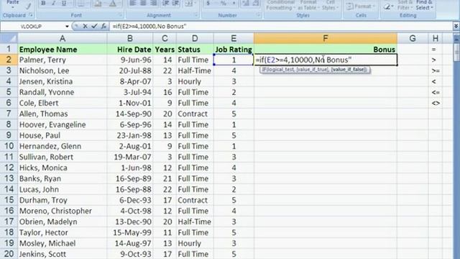Toggle Italic formatting in the Font group

(53, 3)
